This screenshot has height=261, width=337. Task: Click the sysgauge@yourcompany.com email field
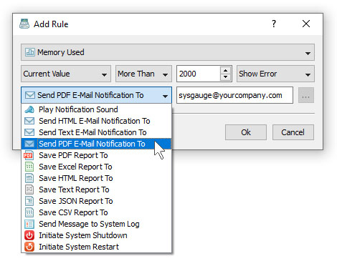click(234, 95)
